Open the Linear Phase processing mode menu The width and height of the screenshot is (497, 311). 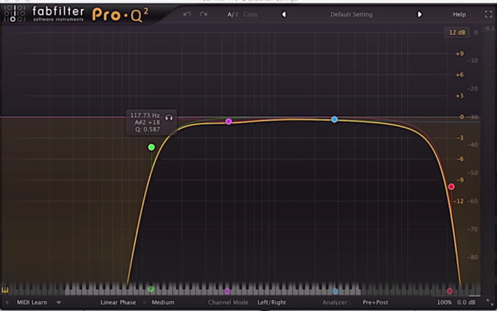(x=118, y=303)
